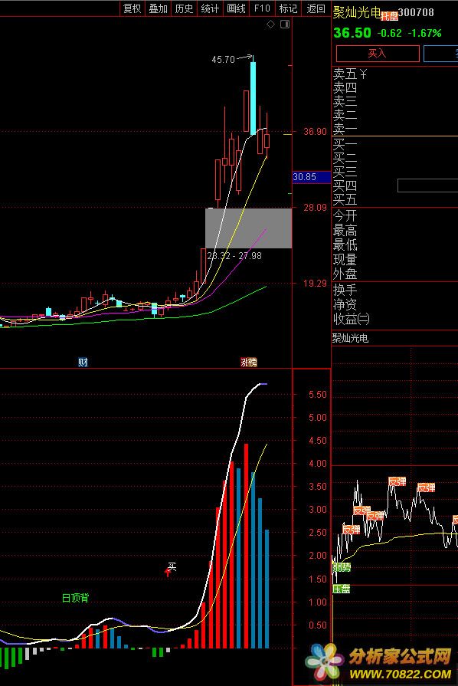
Task: Click the blue button beside 买入
Action: [x=440, y=54]
